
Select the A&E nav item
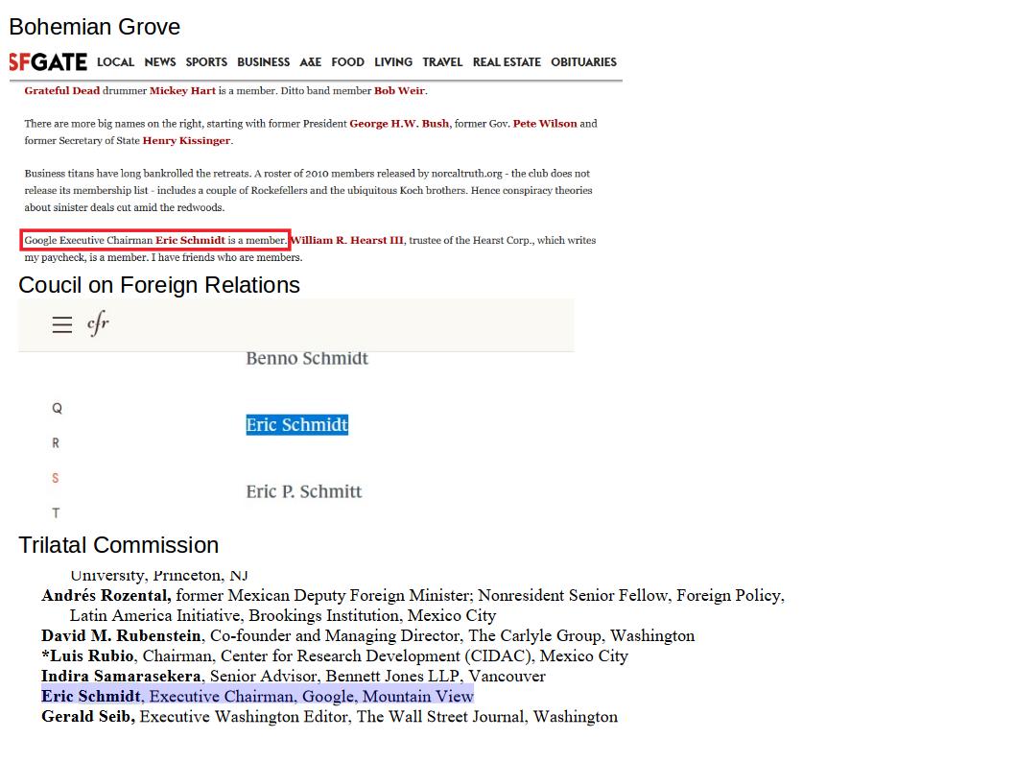tap(311, 62)
